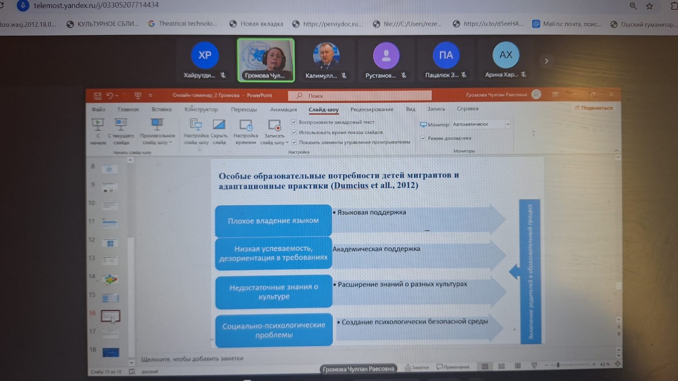The height and width of the screenshot is (381, 678).
Task: Show more participants with right chevron
Action: 546,61
